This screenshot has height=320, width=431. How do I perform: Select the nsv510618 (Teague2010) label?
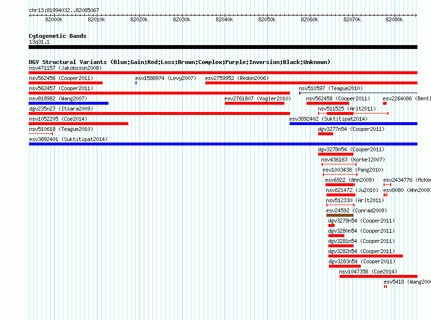61,129
